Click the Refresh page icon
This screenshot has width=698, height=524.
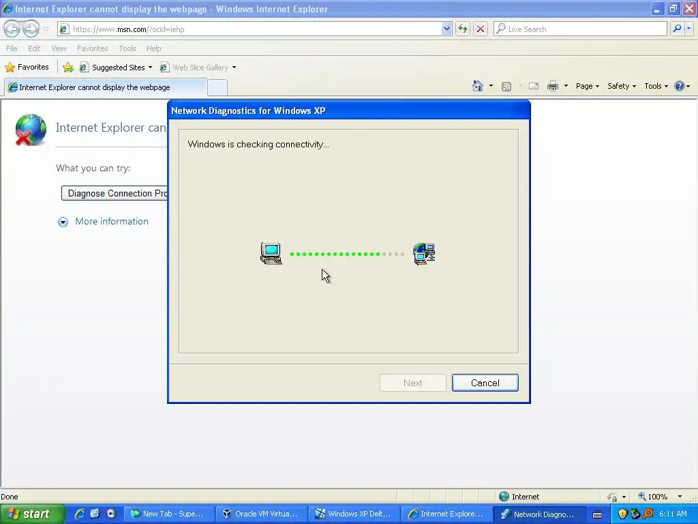point(463,29)
